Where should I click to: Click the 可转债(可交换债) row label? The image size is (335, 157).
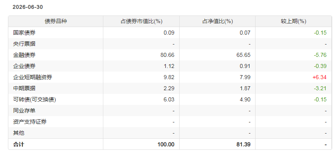[x=35, y=99]
